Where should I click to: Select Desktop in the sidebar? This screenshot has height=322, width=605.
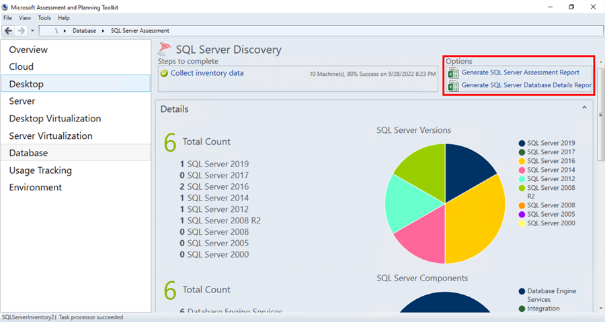click(75, 84)
